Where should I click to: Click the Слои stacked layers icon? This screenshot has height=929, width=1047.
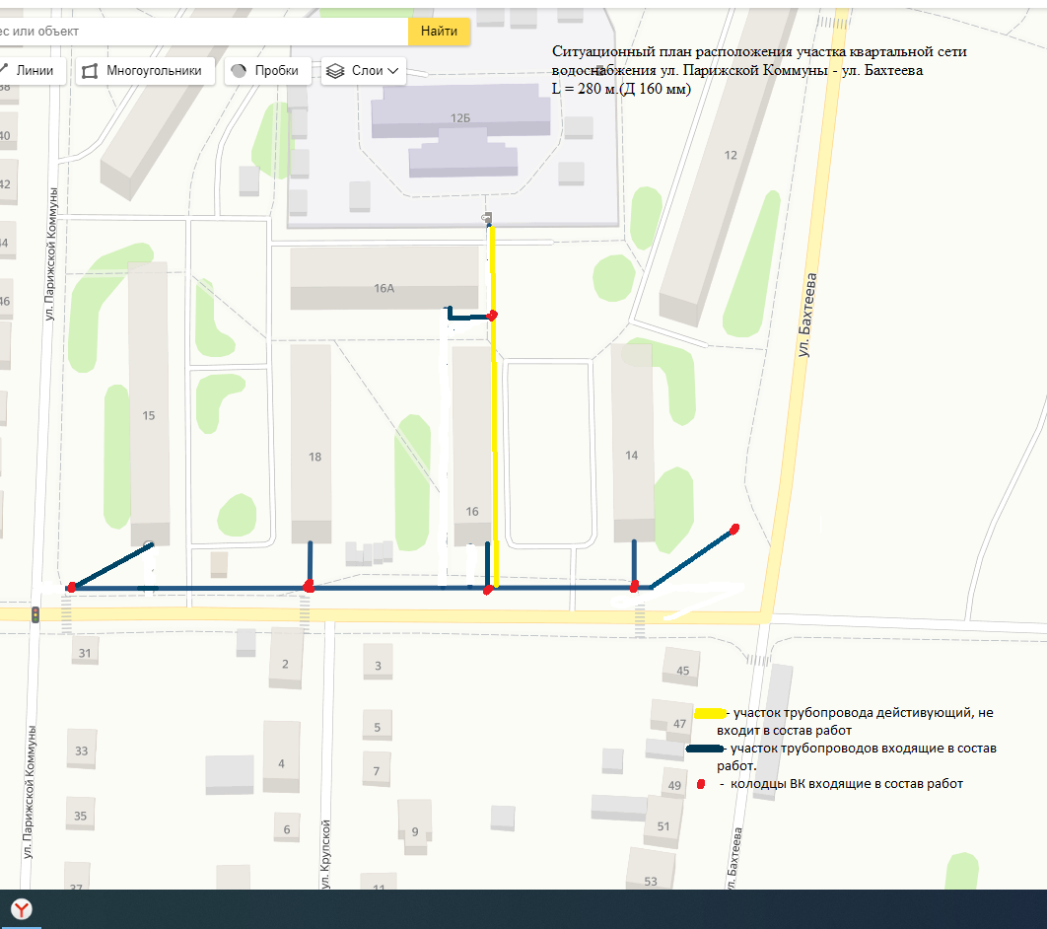[x=335, y=71]
